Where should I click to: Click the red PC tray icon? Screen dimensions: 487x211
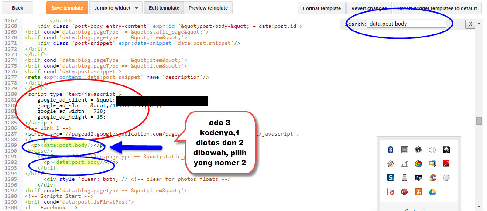tap(405, 192)
